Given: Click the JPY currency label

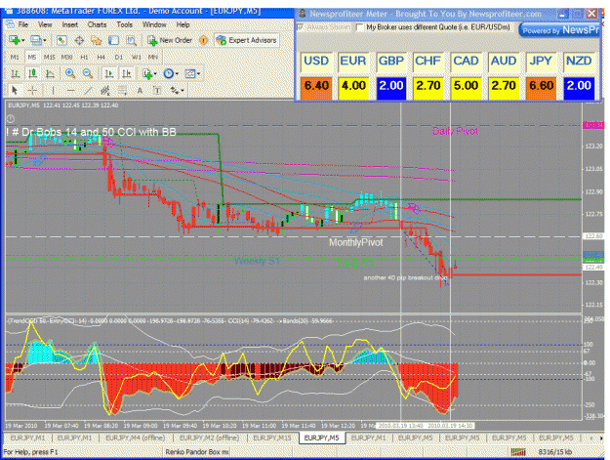Looking at the screenshot, I should pos(541,62).
